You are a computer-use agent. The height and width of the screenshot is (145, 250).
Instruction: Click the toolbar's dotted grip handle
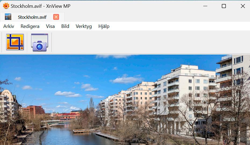(2, 42)
